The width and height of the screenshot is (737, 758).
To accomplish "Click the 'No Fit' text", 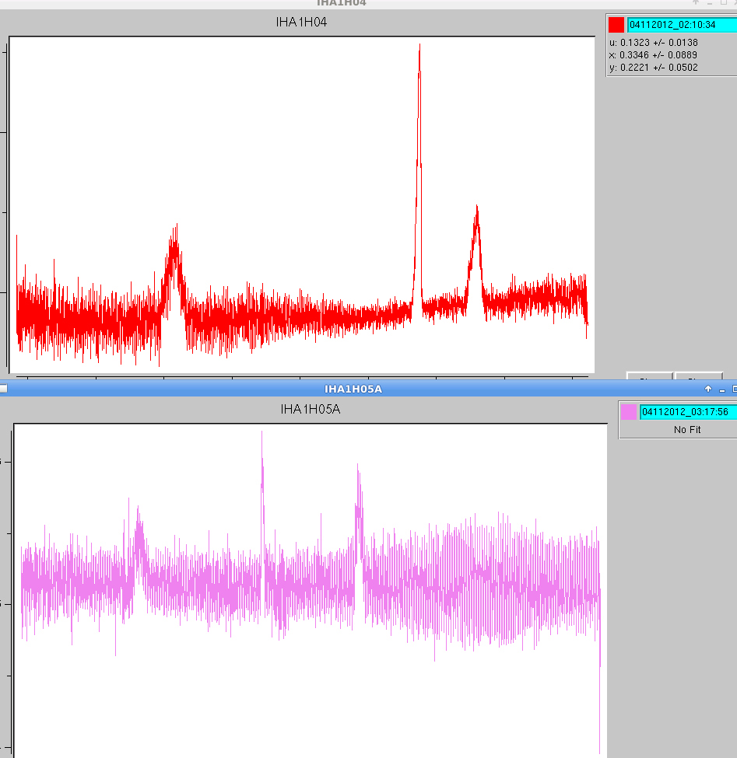I will [x=687, y=430].
